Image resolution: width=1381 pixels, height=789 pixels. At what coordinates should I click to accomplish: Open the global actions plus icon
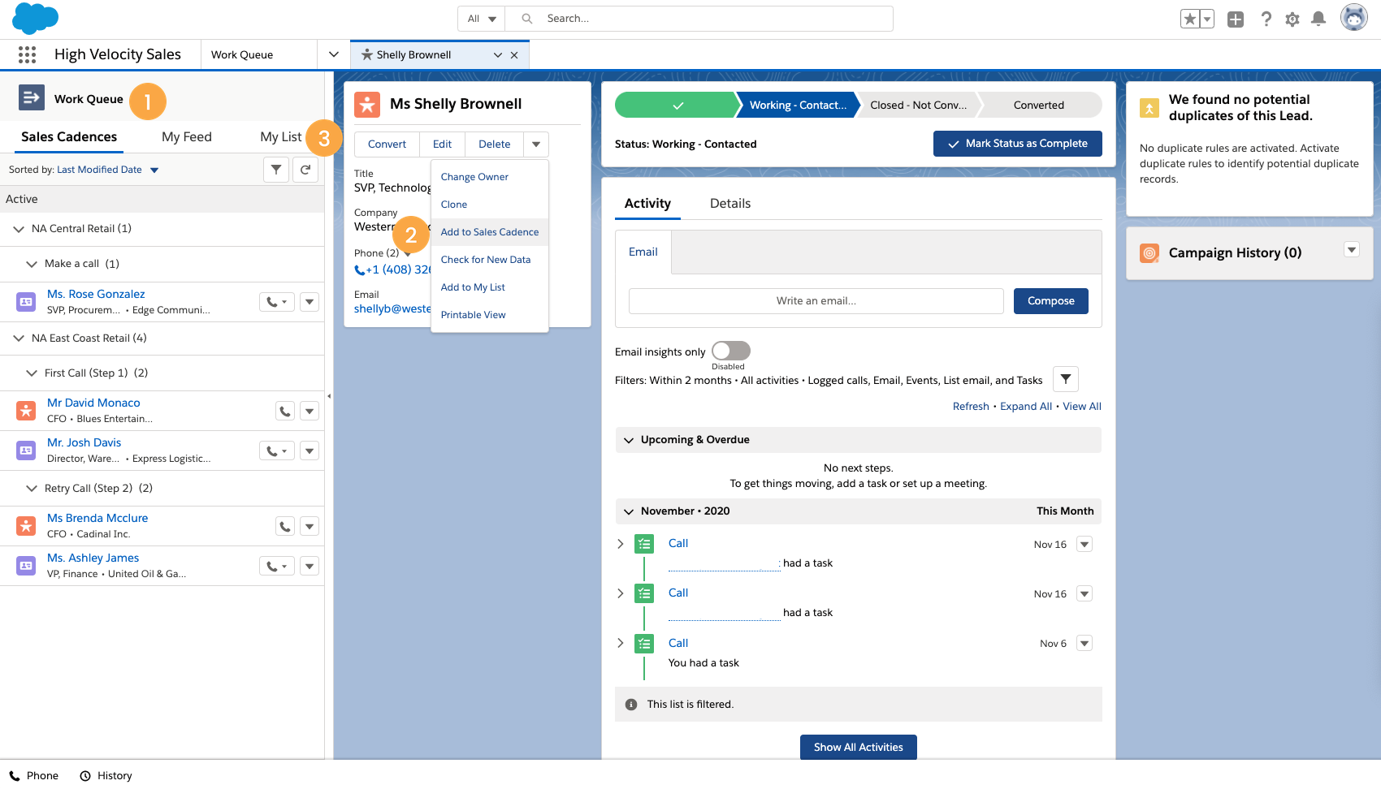point(1236,19)
